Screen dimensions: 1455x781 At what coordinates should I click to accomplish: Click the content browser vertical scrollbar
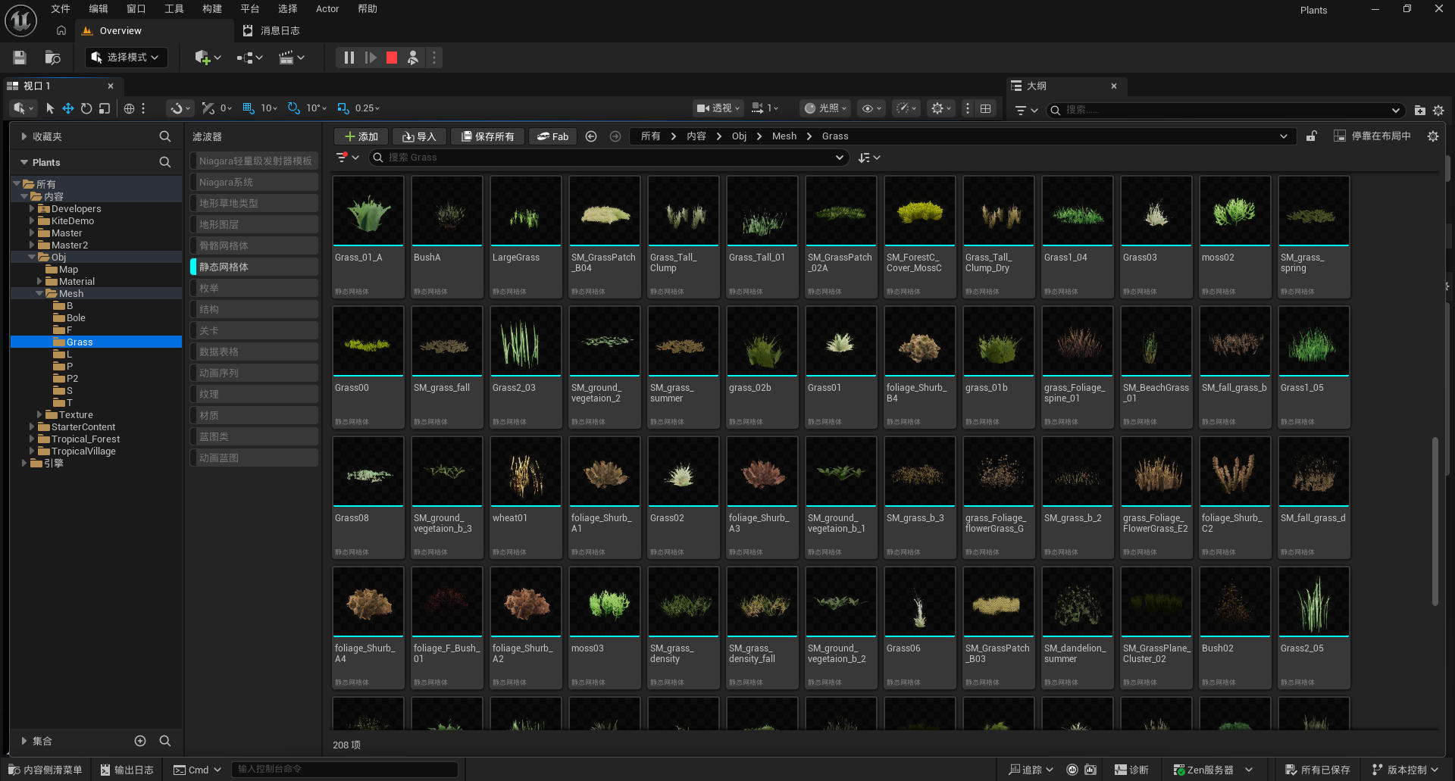(1435, 521)
